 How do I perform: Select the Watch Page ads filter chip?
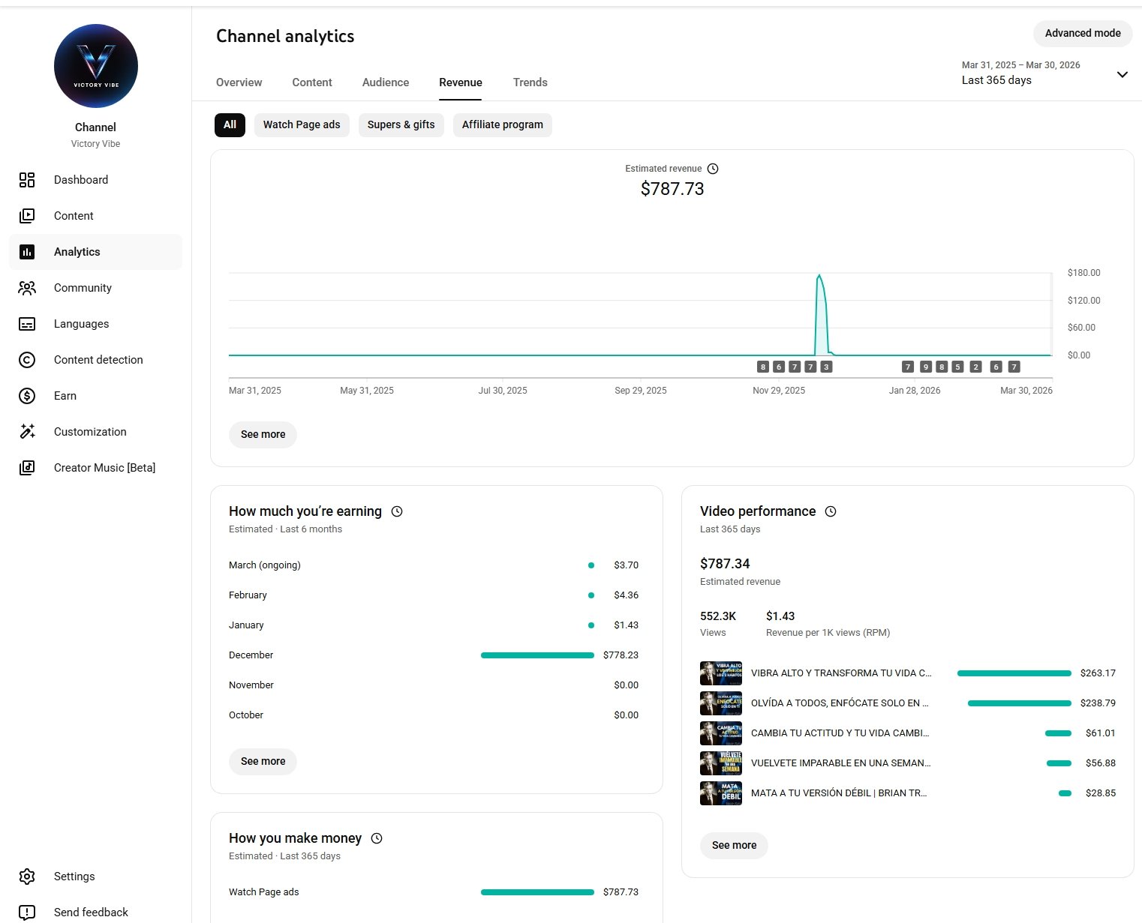(x=302, y=125)
